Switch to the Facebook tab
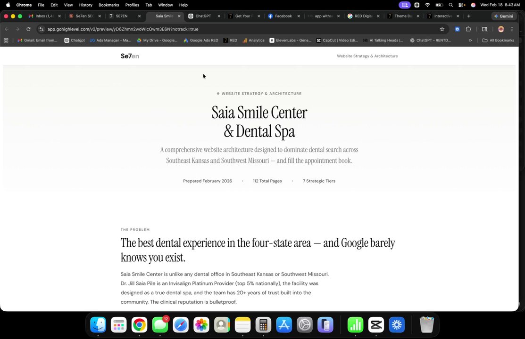The image size is (525, 339). click(x=284, y=16)
